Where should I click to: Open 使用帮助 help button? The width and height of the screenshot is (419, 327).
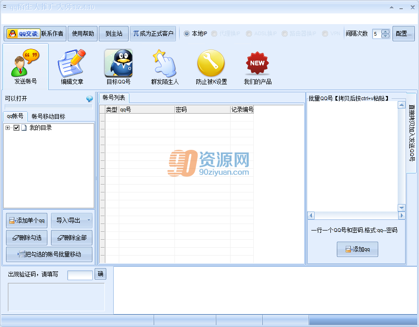click(x=83, y=34)
